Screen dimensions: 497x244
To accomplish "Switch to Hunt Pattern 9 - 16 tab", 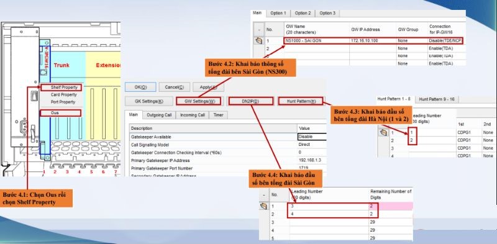I will [x=437, y=99].
